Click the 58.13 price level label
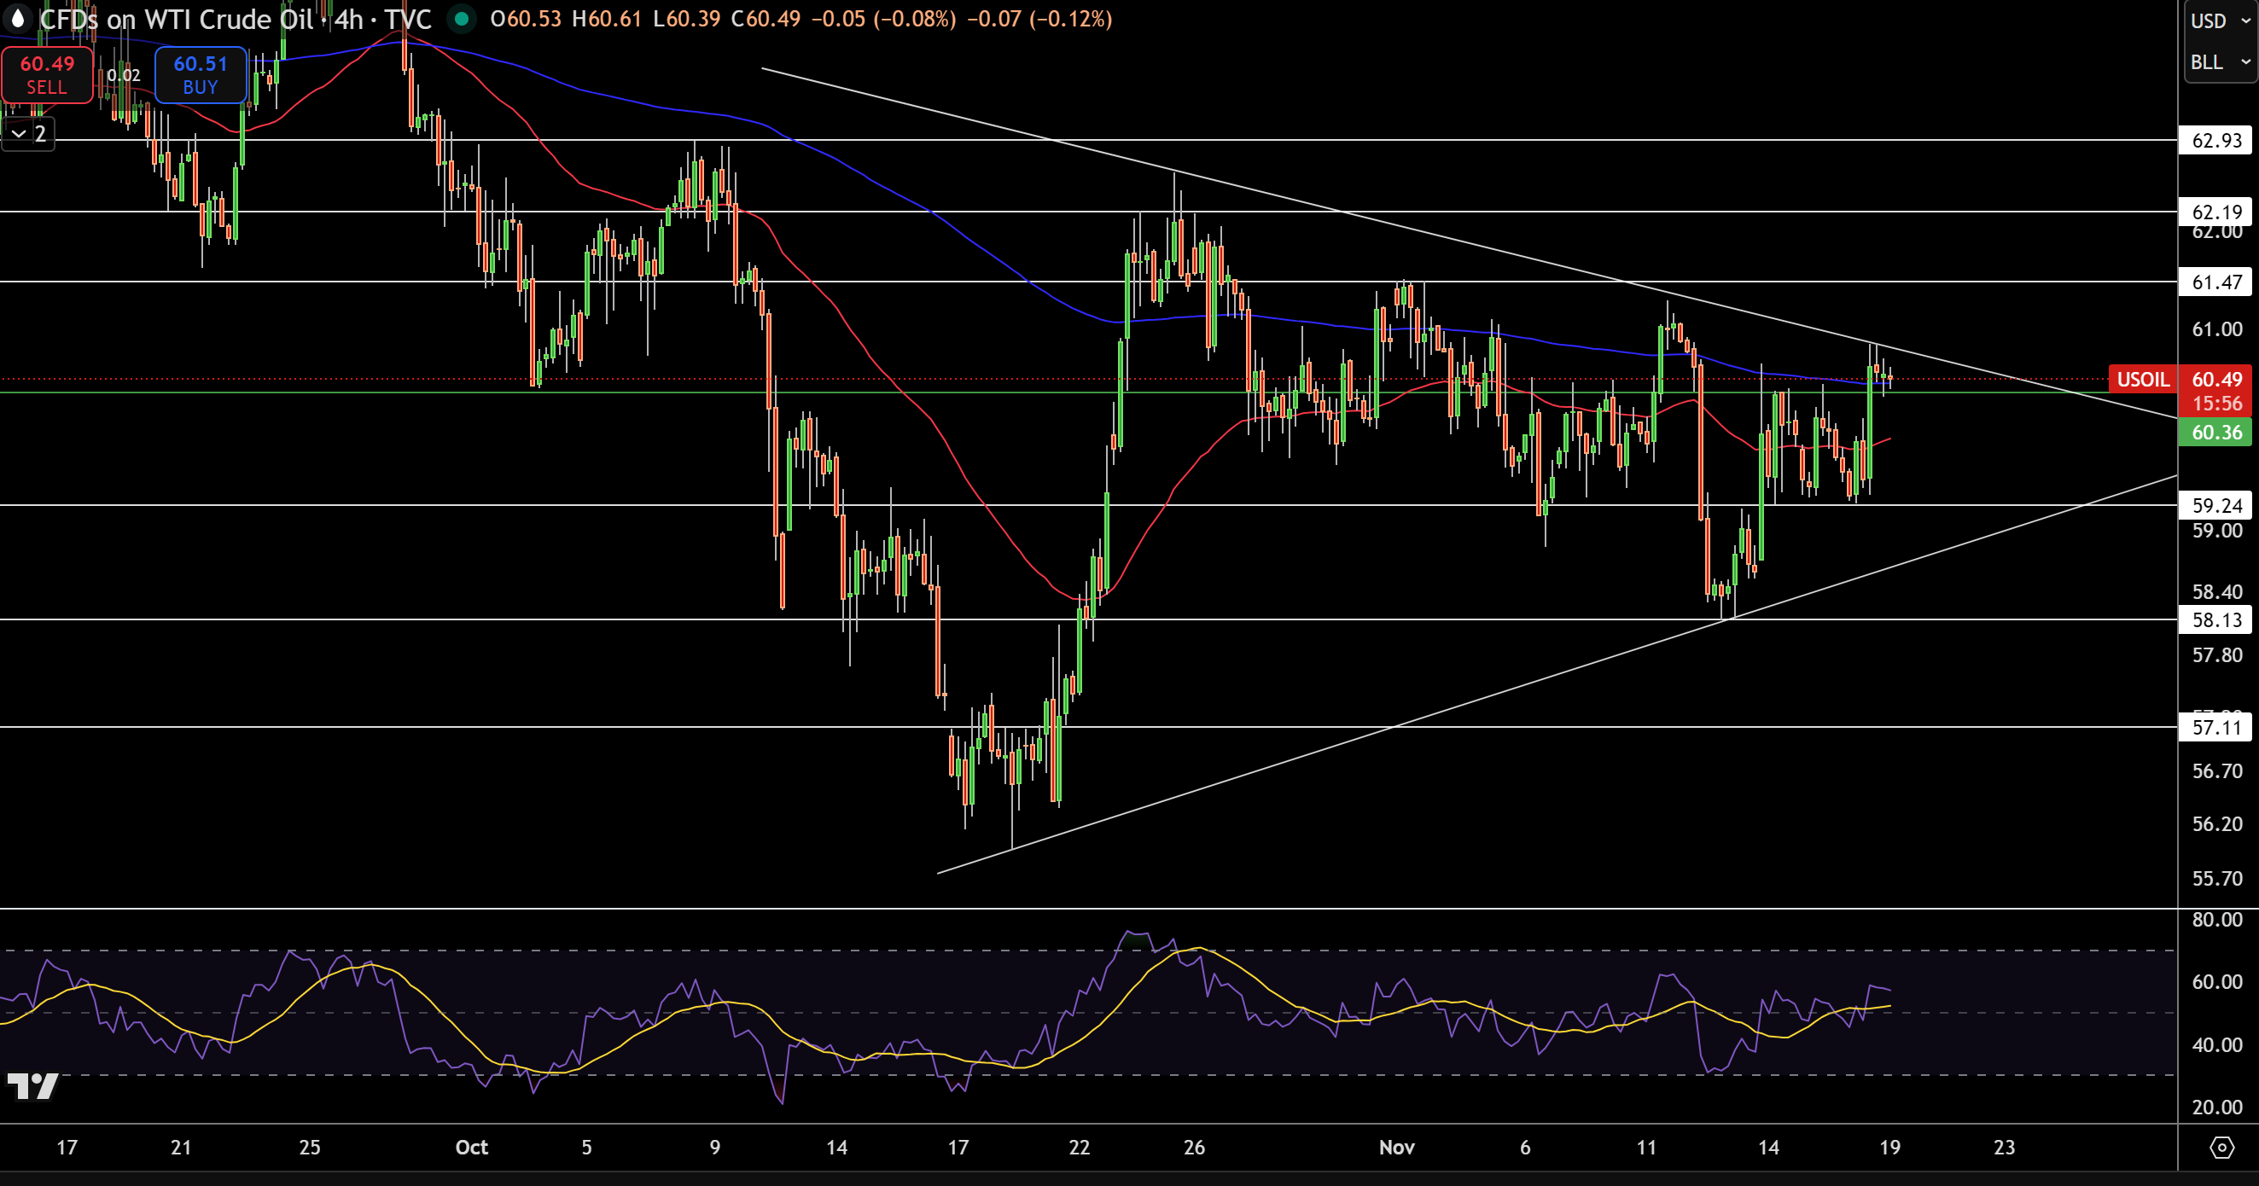The height and width of the screenshot is (1186, 2259). 2216,620
